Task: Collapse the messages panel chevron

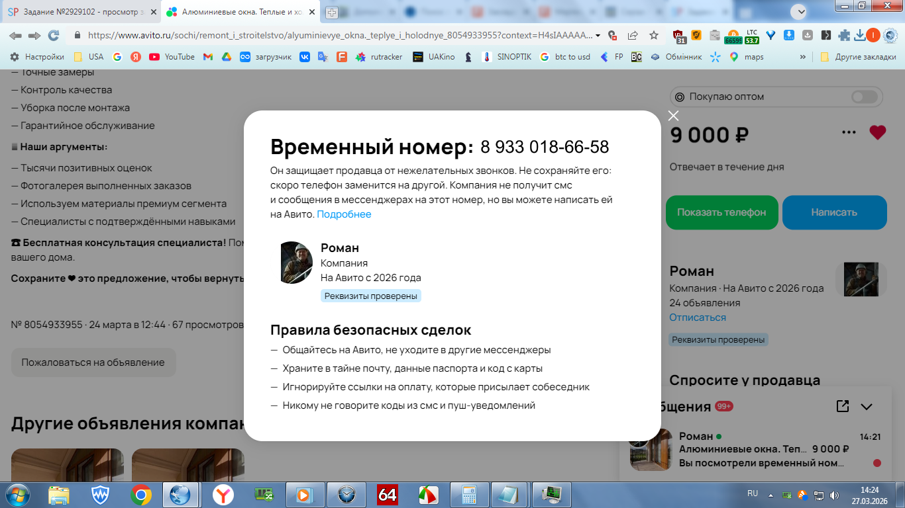Action: click(867, 407)
